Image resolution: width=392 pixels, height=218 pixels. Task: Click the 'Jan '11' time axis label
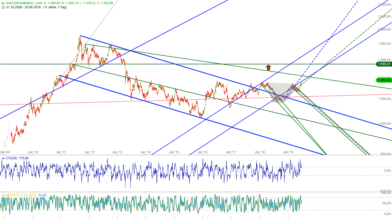61,152
